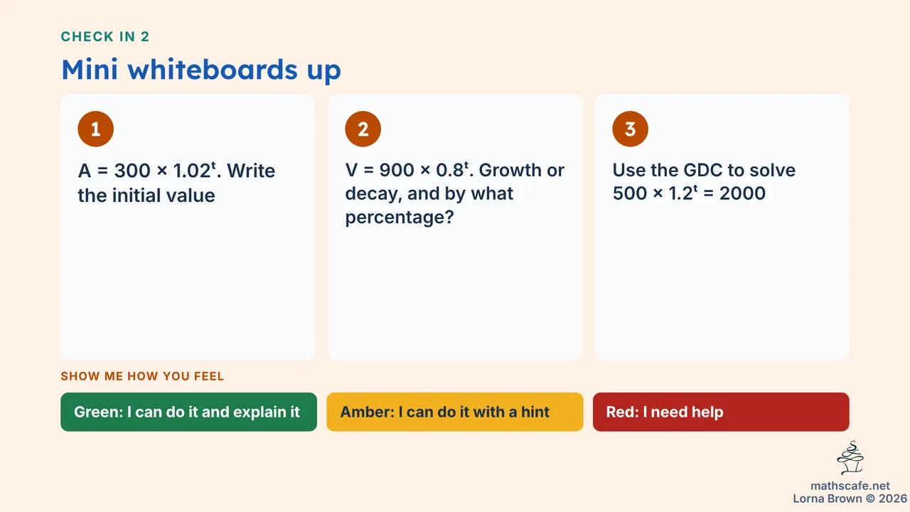Select the Green: I can do it and explain it button
The height and width of the screenshot is (512, 910).
click(x=188, y=412)
